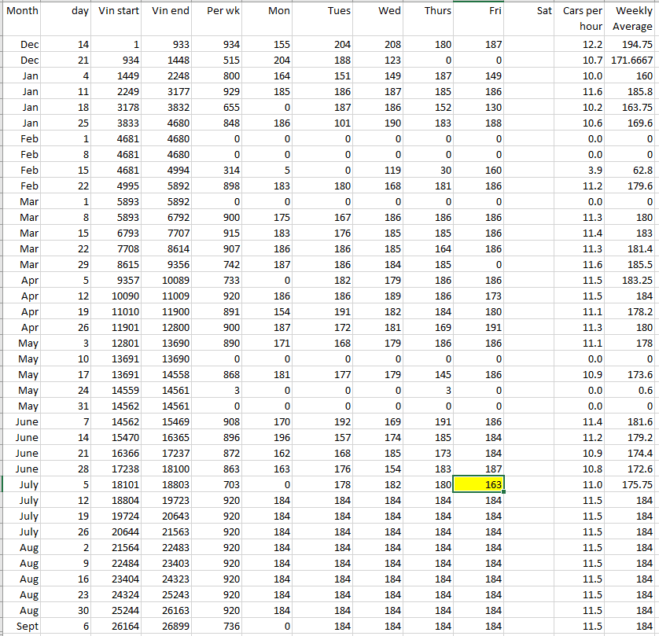Select the 'Vin start' header cell

119,12
